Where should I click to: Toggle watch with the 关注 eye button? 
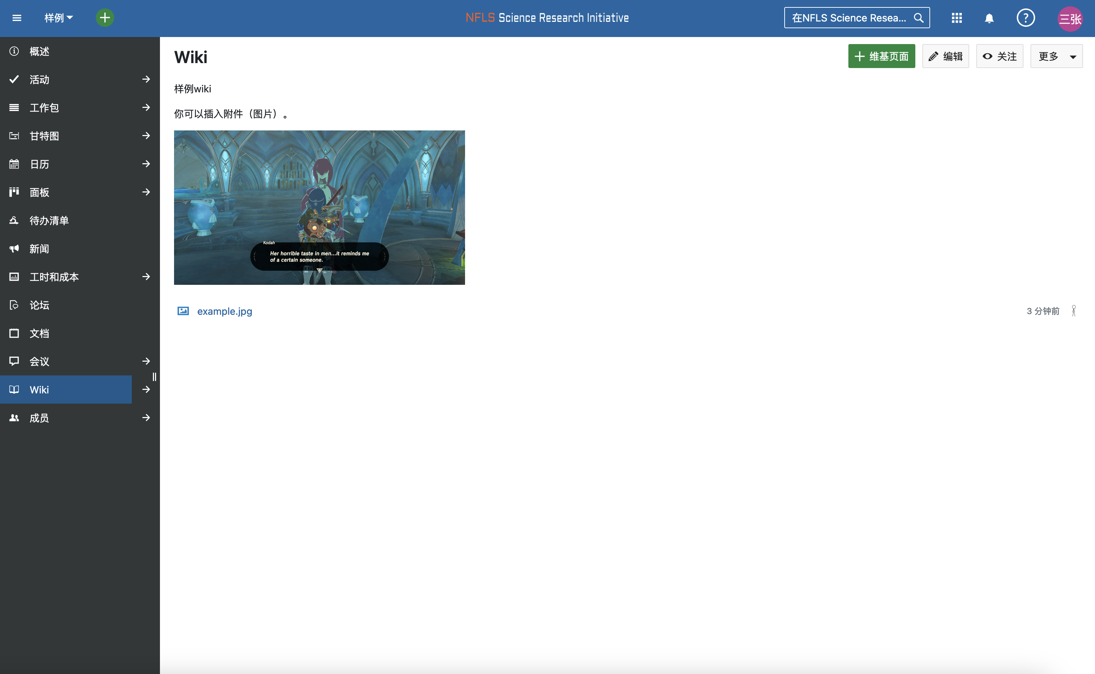pyautogui.click(x=999, y=56)
